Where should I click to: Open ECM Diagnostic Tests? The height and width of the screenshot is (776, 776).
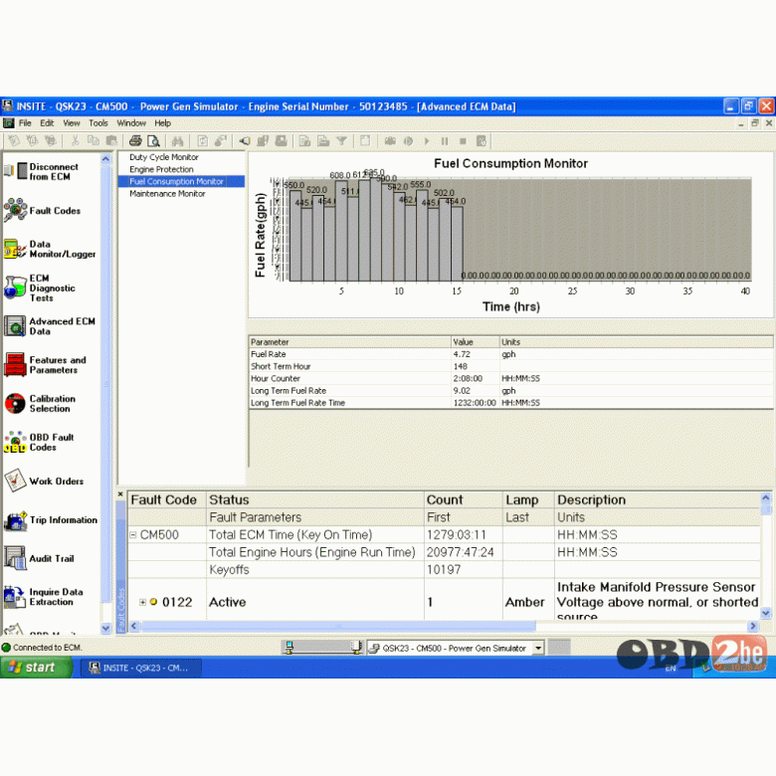40,288
